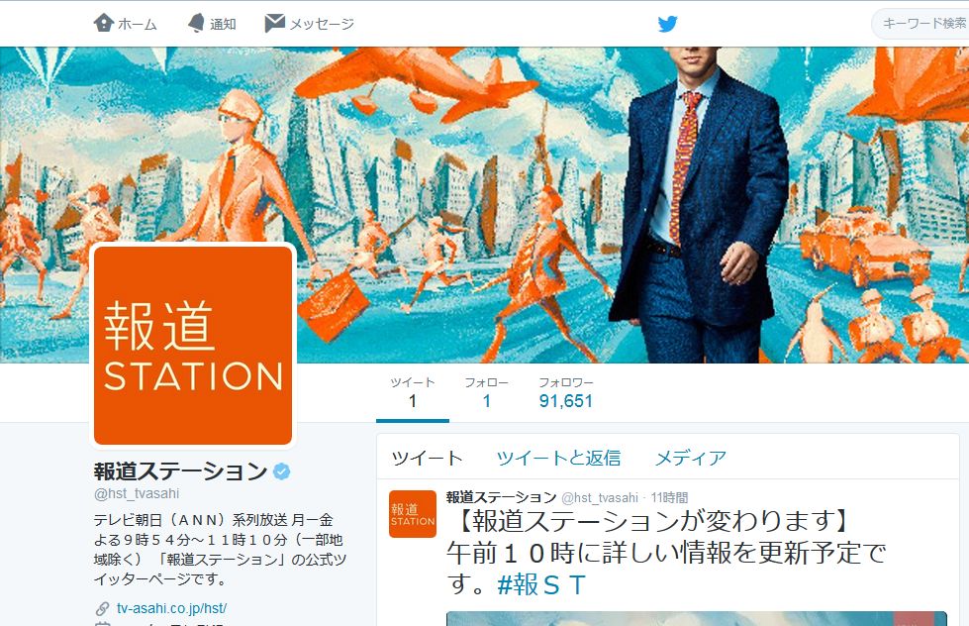Open the フォロワー 91,651 count
969x626 pixels.
pyautogui.click(x=565, y=393)
